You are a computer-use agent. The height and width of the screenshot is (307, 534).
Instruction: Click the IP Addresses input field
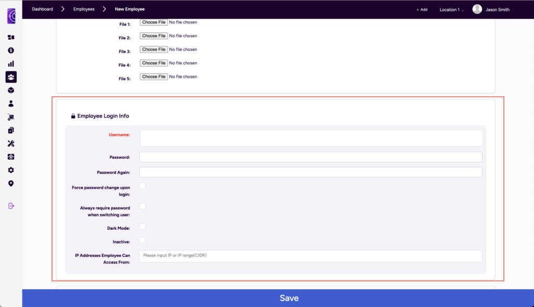tap(311, 256)
